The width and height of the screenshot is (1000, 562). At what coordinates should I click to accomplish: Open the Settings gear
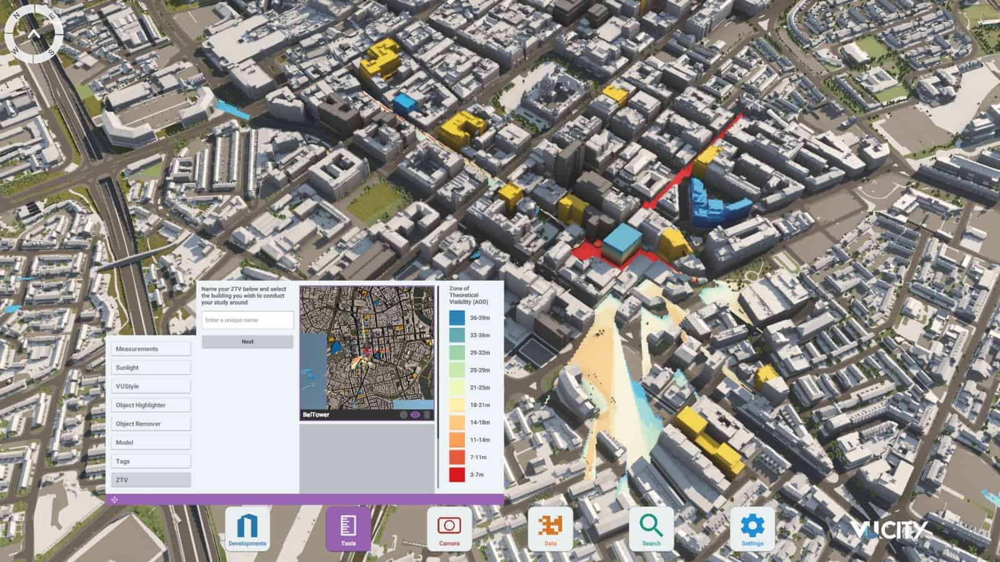(754, 528)
